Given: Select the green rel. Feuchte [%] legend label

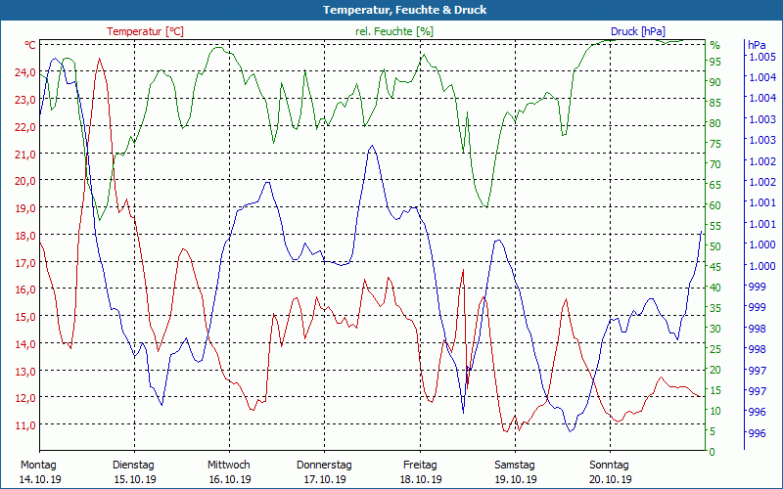Looking at the screenshot, I should click(394, 31).
